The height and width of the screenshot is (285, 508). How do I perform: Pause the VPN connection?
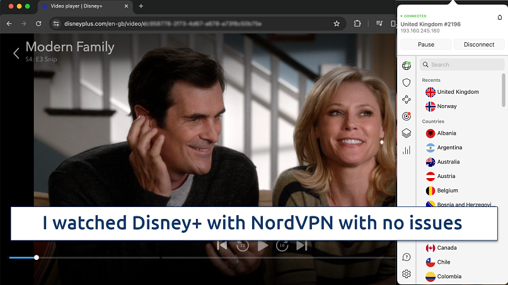click(x=426, y=45)
